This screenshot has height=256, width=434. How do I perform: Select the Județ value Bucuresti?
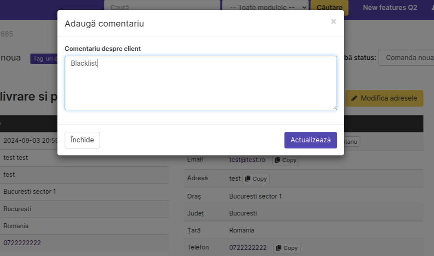pos(243,213)
